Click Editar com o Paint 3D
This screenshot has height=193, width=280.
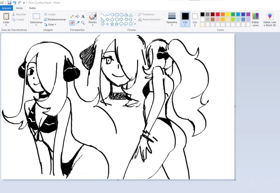[270, 20]
